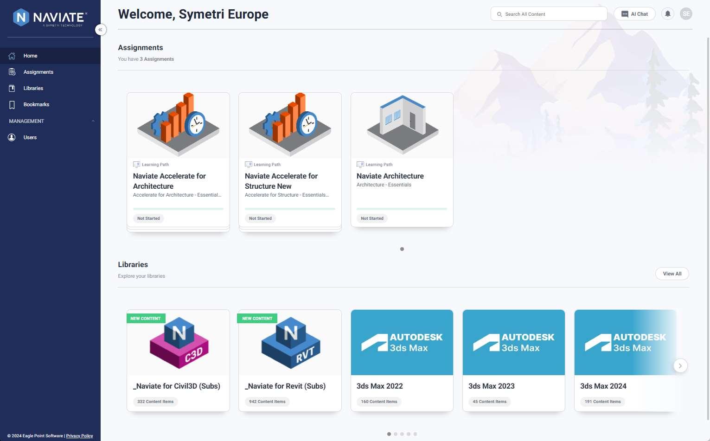Open the 3ds Max 2024 library tile
Screen dimensions: 710x441
click(x=626, y=342)
